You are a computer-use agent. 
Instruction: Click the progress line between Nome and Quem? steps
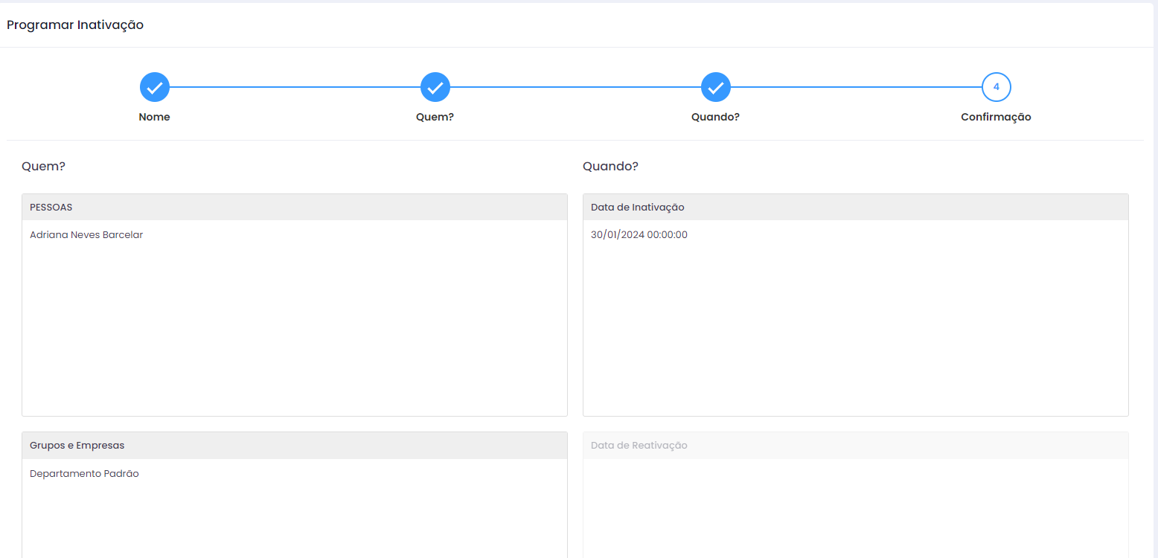click(x=295, y=87)
